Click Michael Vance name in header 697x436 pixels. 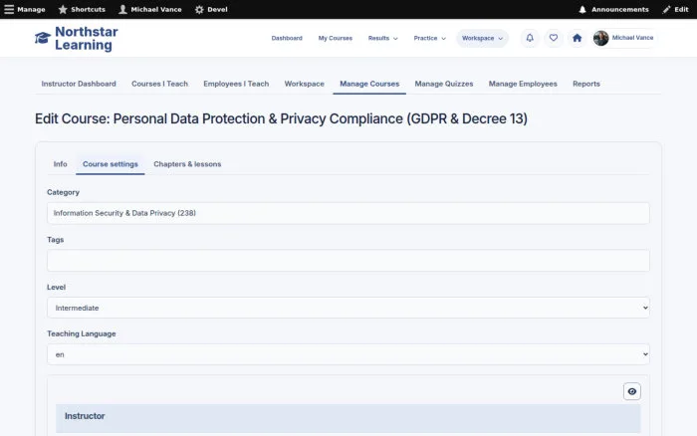[x=632, y=38]
